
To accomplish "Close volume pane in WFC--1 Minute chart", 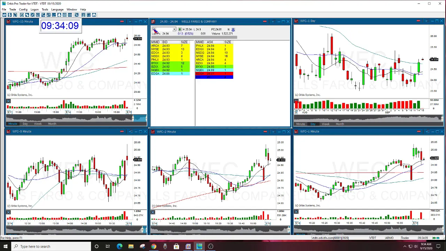I will pyautogui.click(x=296, y=212).
